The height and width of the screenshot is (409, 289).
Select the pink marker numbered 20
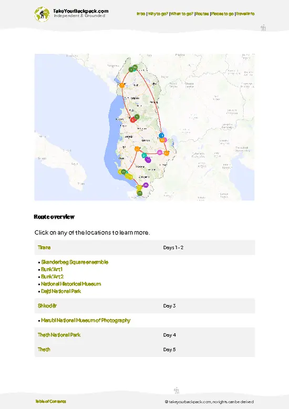coord(160,152)
